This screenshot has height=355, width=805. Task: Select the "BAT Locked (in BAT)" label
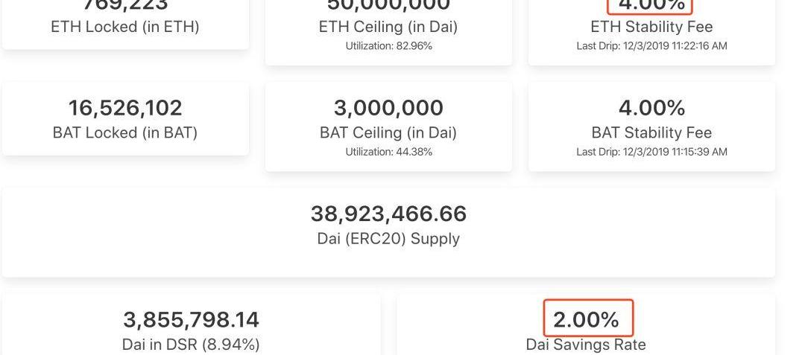[x=125, y=132]
